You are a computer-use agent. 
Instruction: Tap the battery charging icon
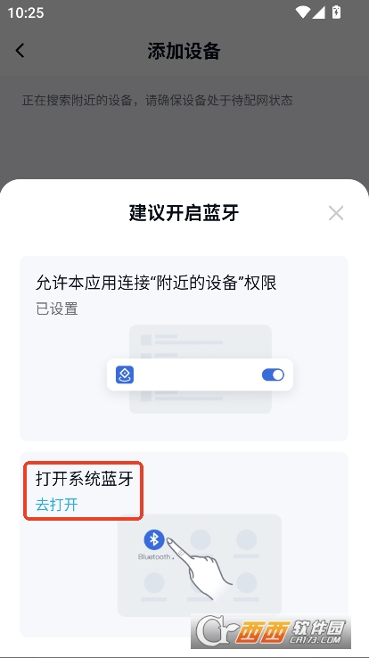336,12
